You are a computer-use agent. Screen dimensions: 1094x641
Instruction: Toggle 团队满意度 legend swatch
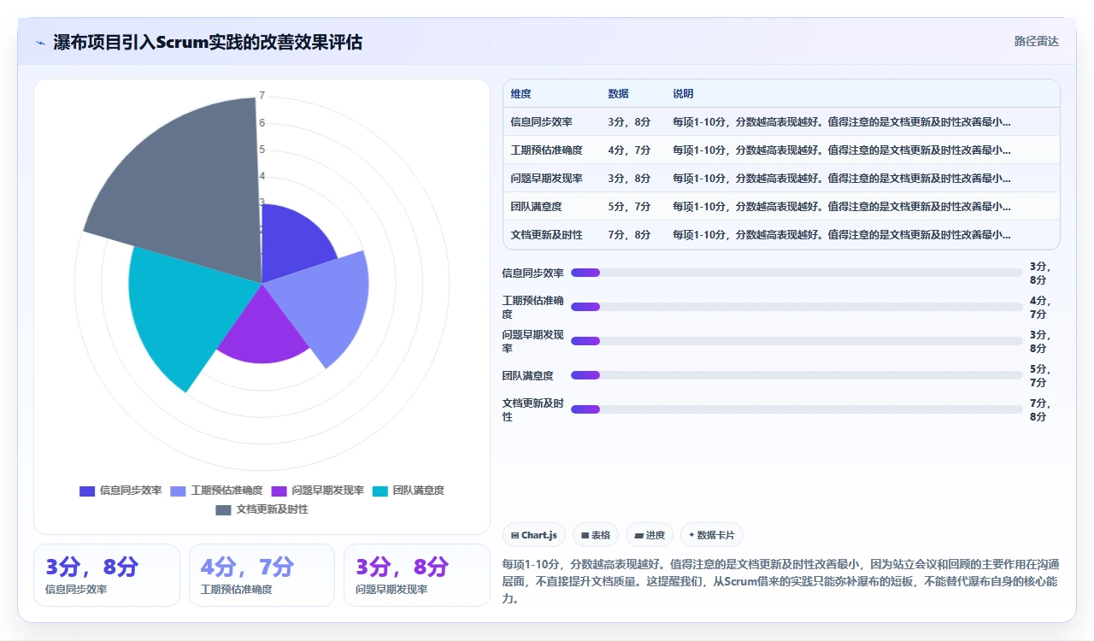pos(380,491)
